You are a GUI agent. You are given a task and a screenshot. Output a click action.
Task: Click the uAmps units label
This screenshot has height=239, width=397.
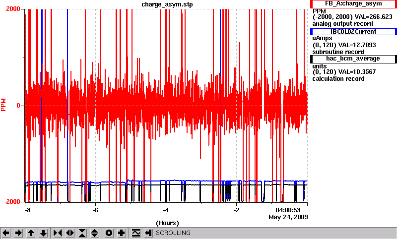point(322,39)
